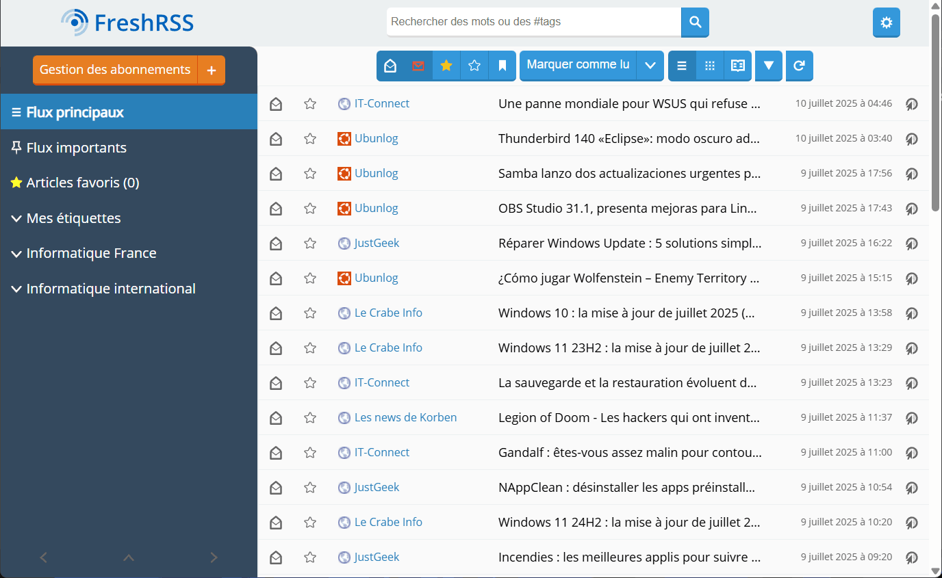The height and width of the screenshot is (578, 942).
Task: Open IT-Connect WSUS article website icon
Action: [911, 104]
